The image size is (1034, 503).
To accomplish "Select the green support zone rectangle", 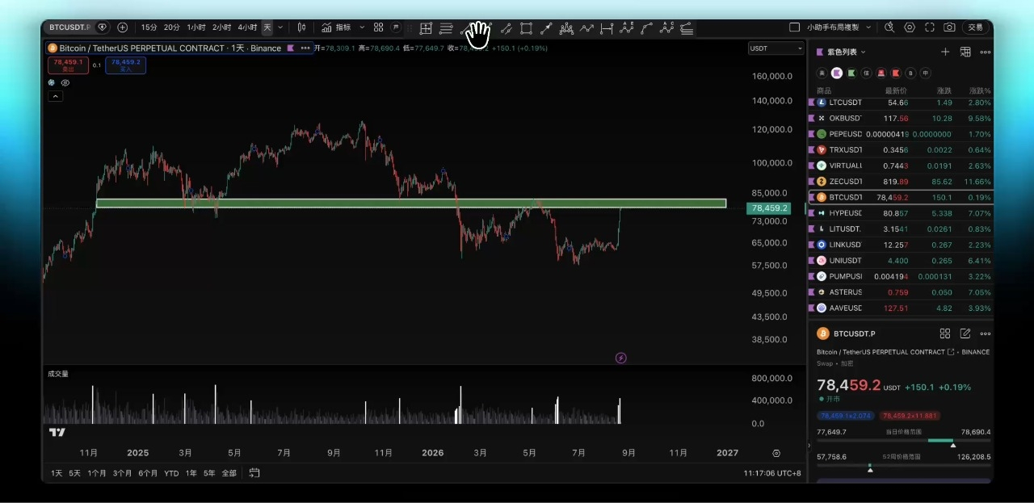I will pyautogui.click(x=411, y=203).
